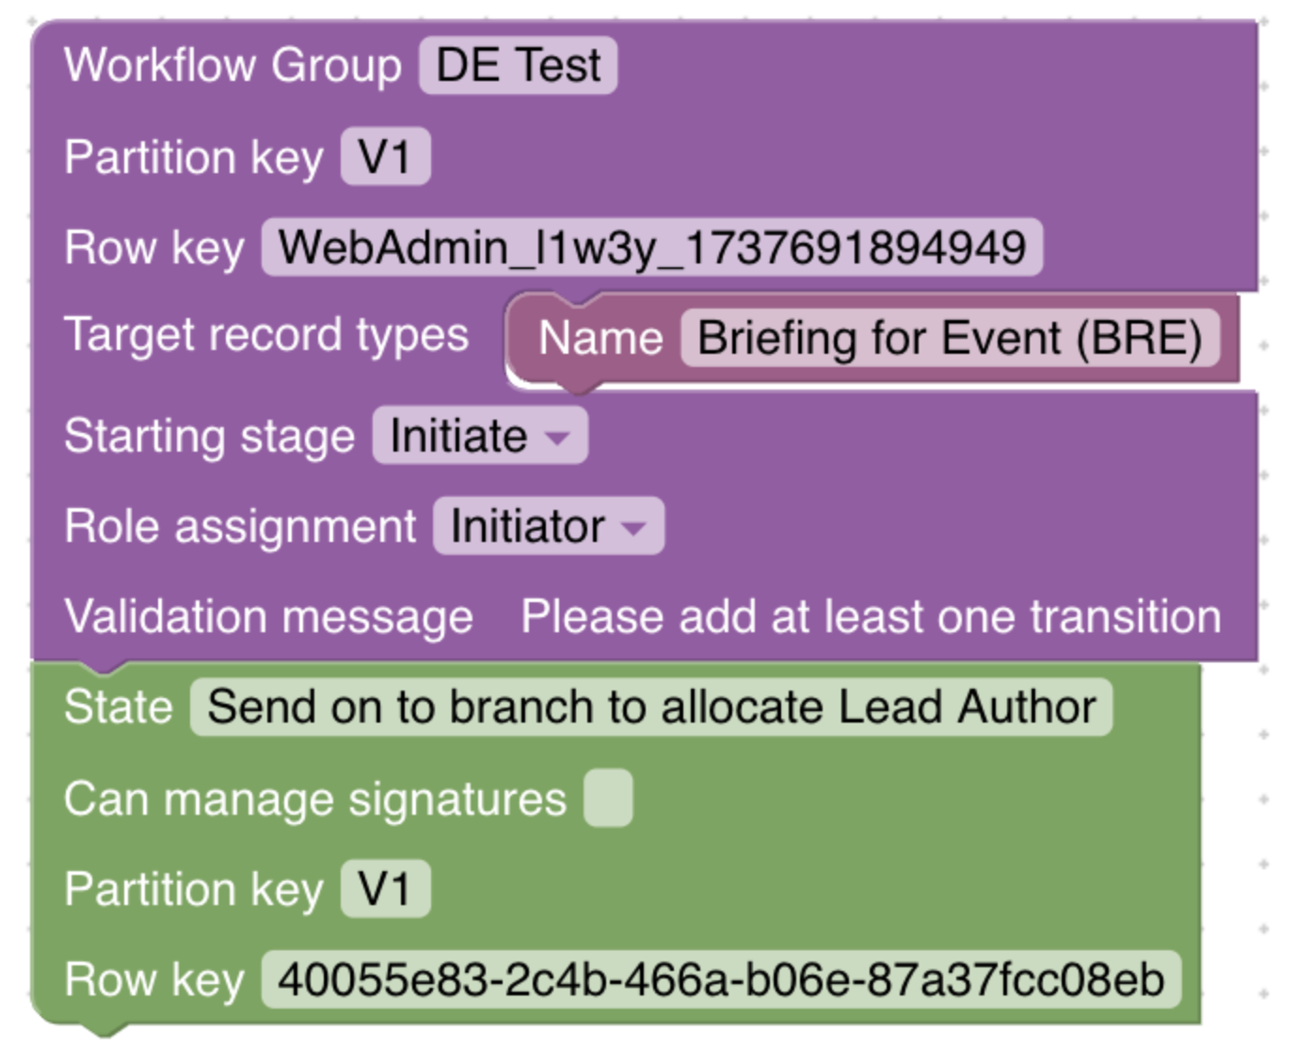
Task: Edit the "Briefing for Event (BRE)" name field
Action: click(x=949, y=339)
